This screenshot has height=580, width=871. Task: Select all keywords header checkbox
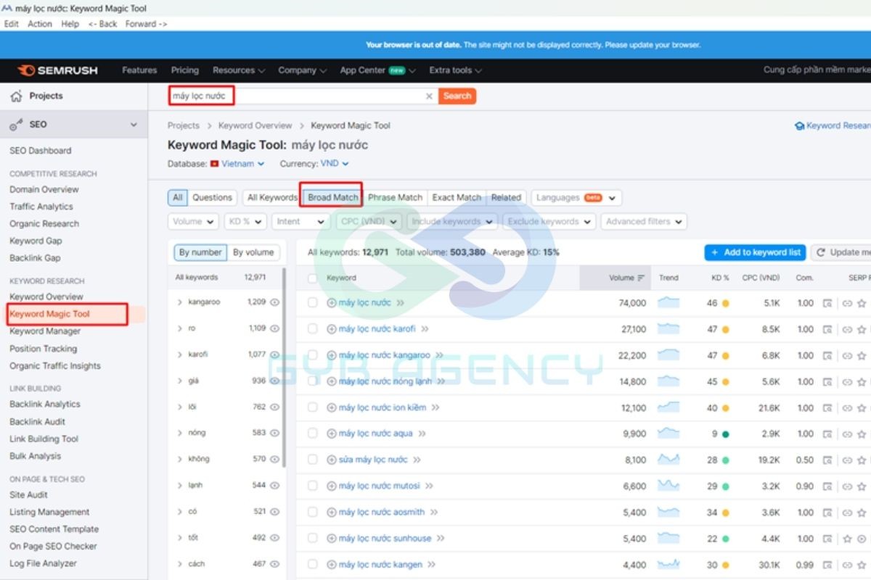(312, 278)
